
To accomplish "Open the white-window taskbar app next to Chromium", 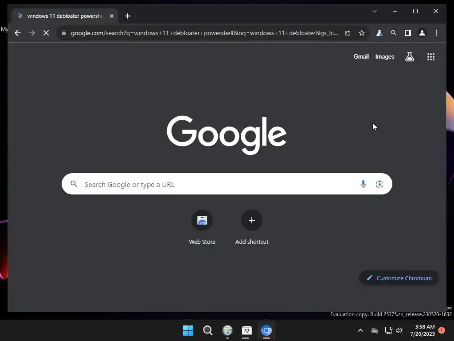I will 247,330.
